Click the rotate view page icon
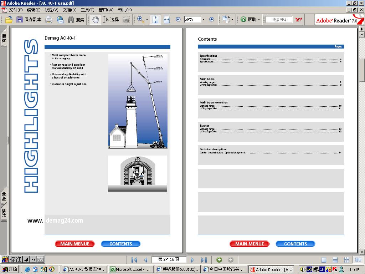The width and height of the screenshot is (365, 274). [226, 19]
